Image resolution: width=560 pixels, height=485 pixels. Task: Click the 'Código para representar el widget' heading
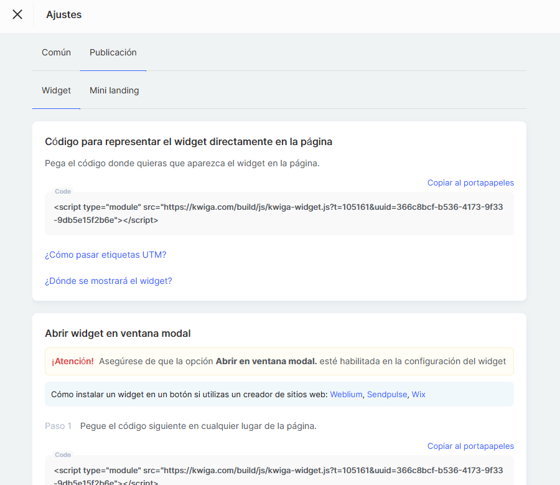[x=189, y=142]
